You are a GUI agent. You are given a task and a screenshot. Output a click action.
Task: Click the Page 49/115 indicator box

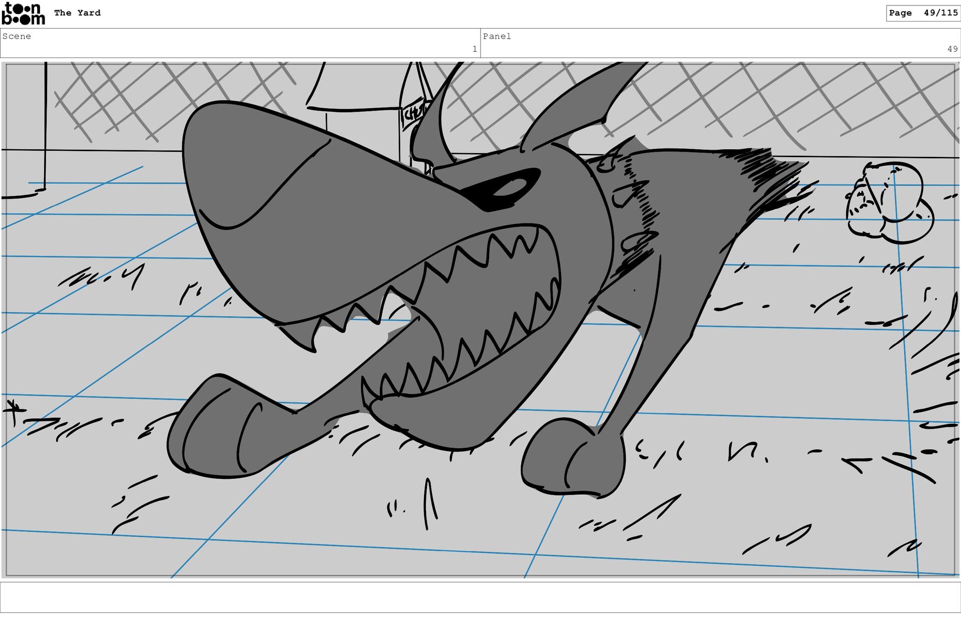pyautogui.click(x=922, y=13)
